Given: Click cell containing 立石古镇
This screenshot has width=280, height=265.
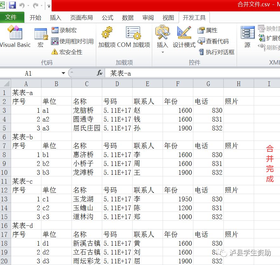Looking at the screenshot, I should (x=87, y=252).
